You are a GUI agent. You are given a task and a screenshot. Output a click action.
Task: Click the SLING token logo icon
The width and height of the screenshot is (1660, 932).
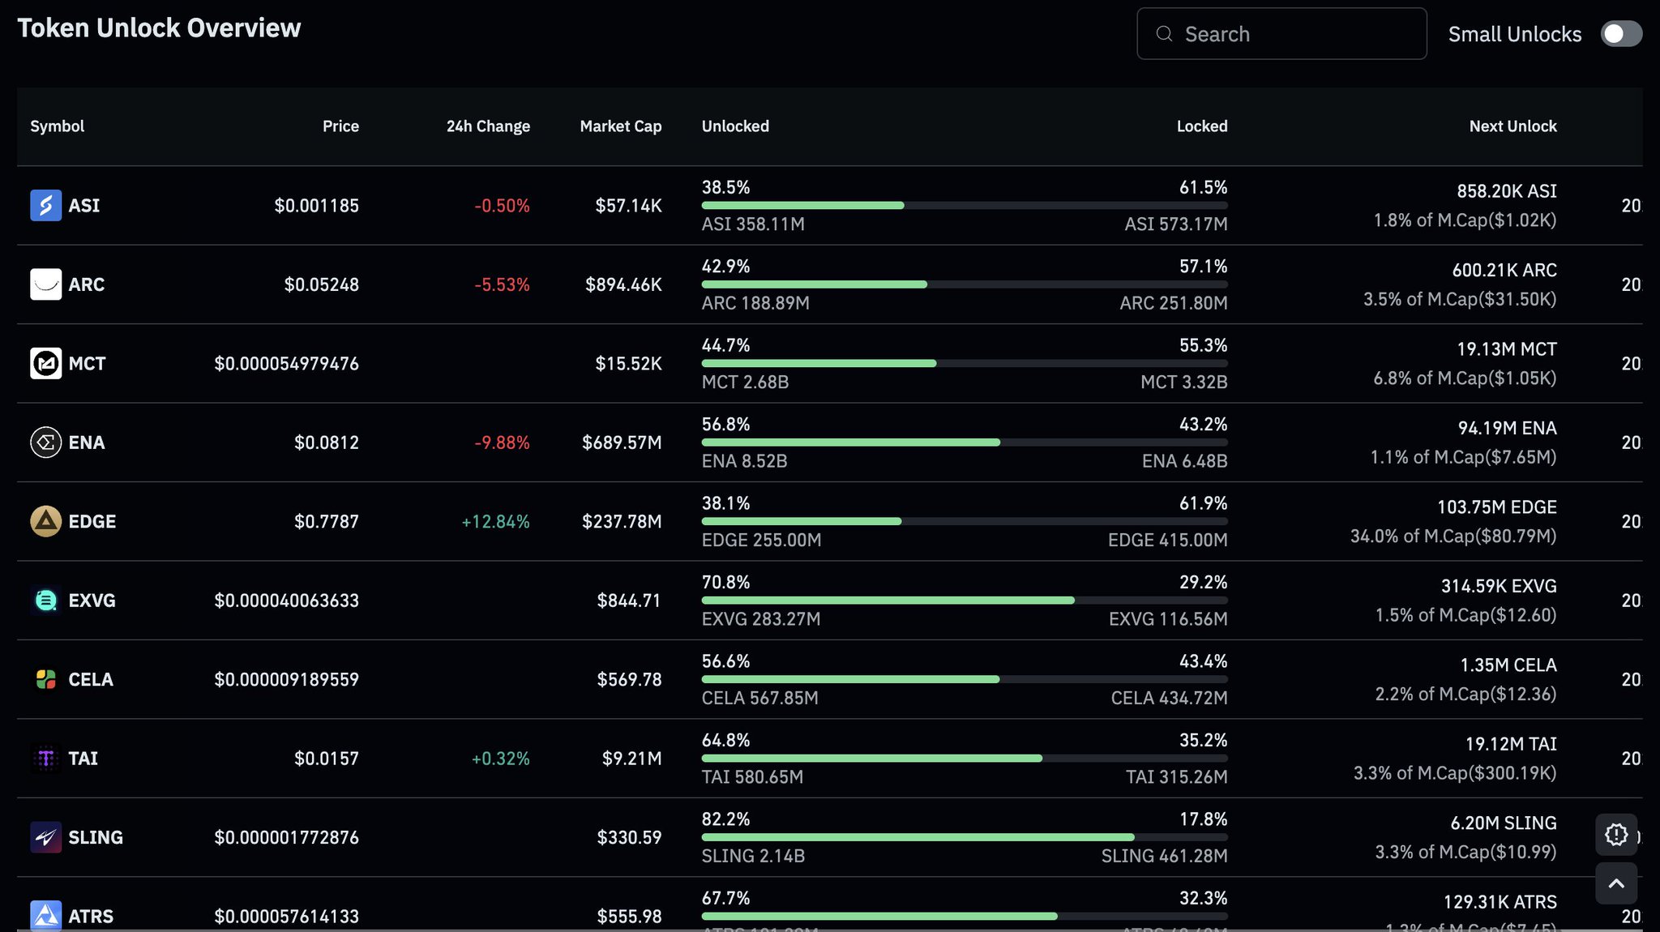(45, 837)
